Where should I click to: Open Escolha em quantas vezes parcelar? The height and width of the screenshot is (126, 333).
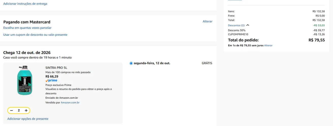(27, 28)
